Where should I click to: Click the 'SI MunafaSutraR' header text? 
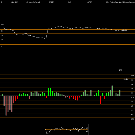(33, 2)
